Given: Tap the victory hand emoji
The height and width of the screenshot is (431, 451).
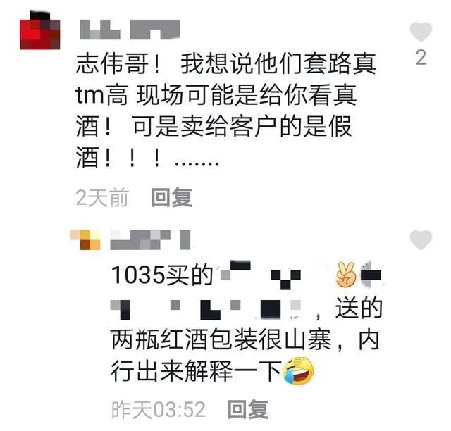Looking at the screenshot, I should point(347,275).
